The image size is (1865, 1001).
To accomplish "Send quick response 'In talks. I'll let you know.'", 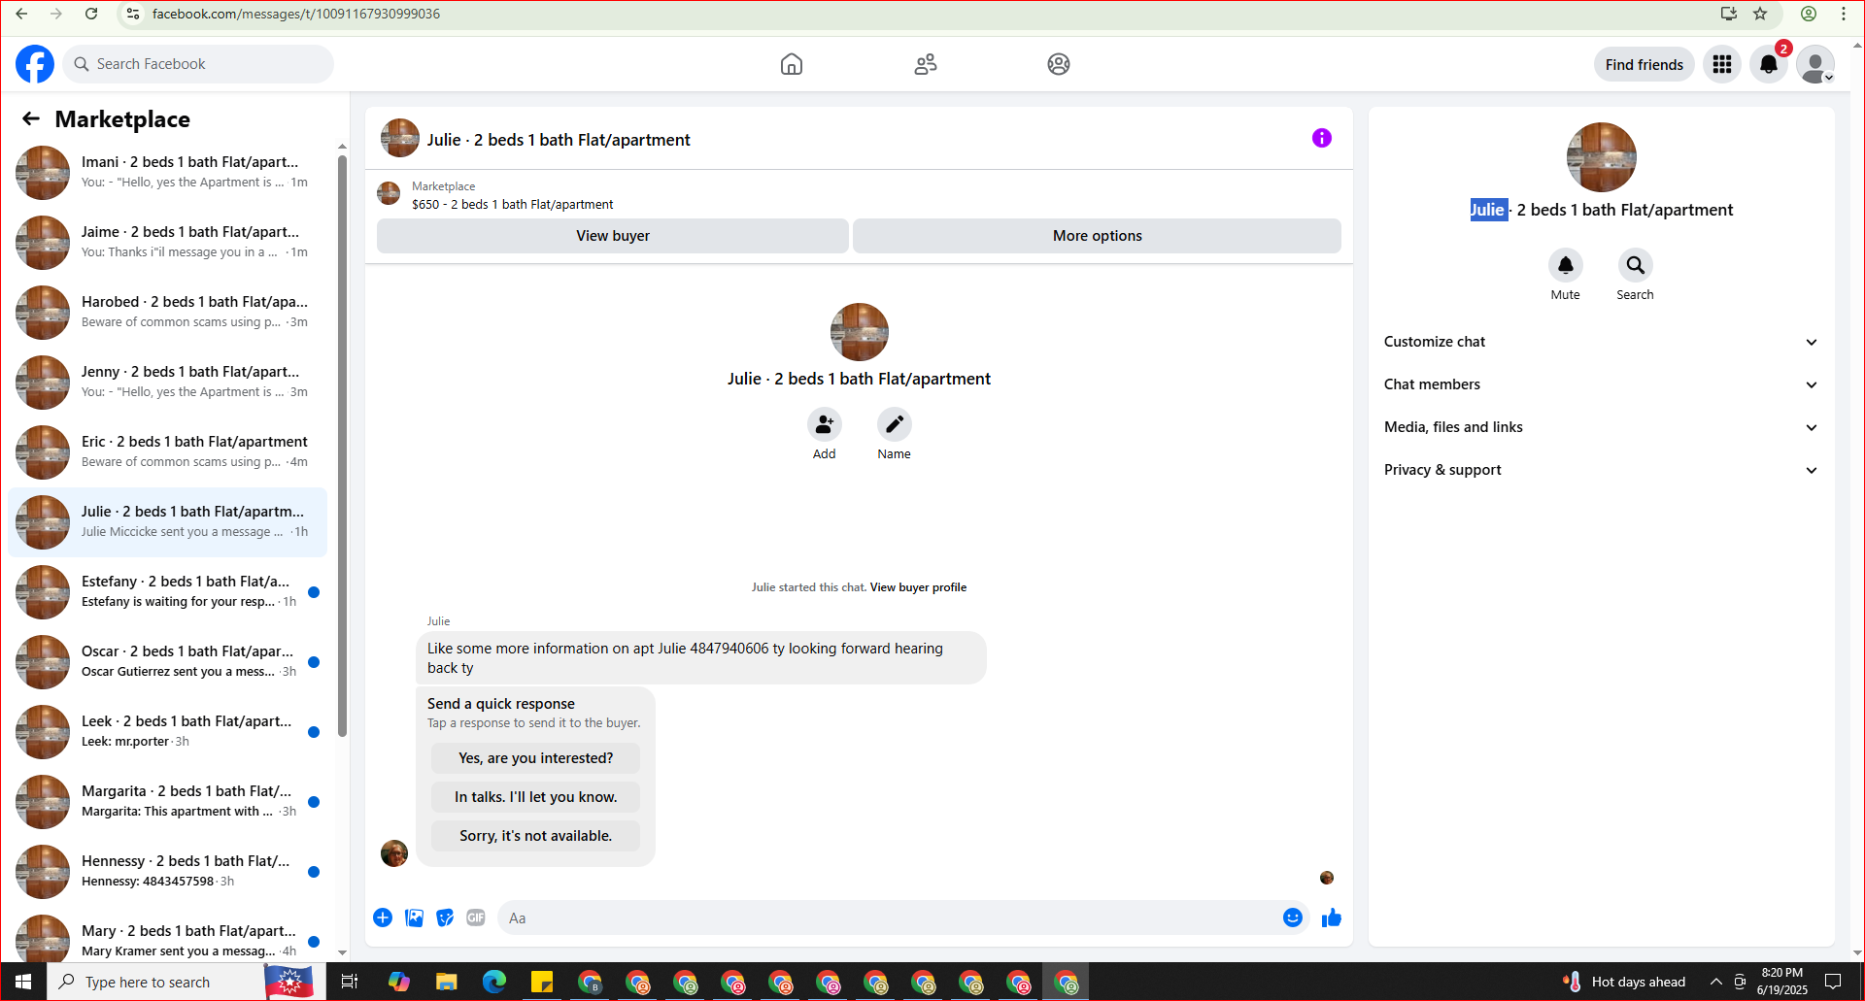I will click(x=535, y=797).
